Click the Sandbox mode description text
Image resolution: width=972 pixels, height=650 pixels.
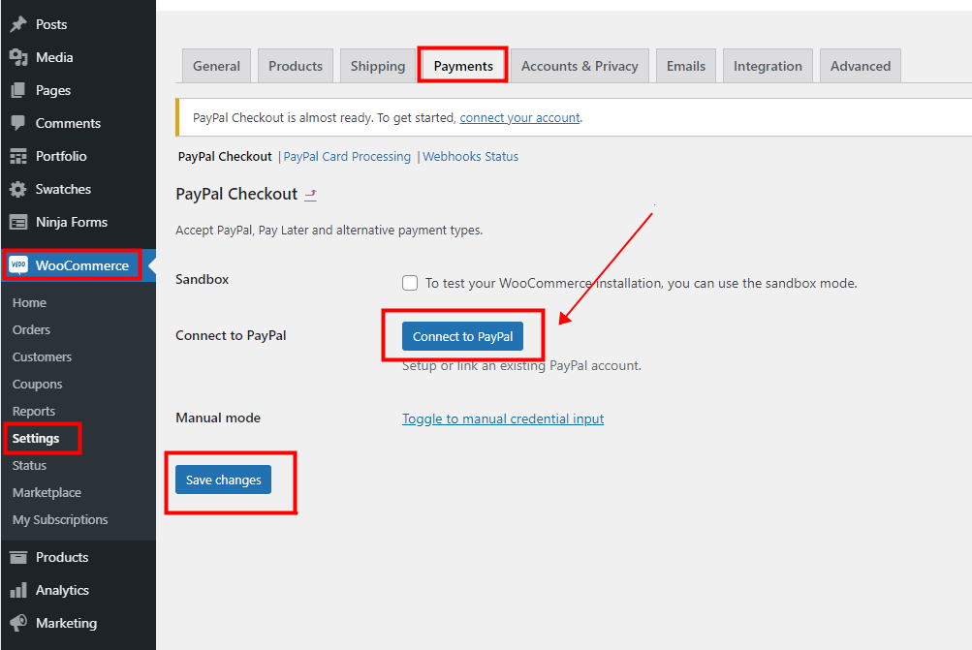(x=641, y=283)
